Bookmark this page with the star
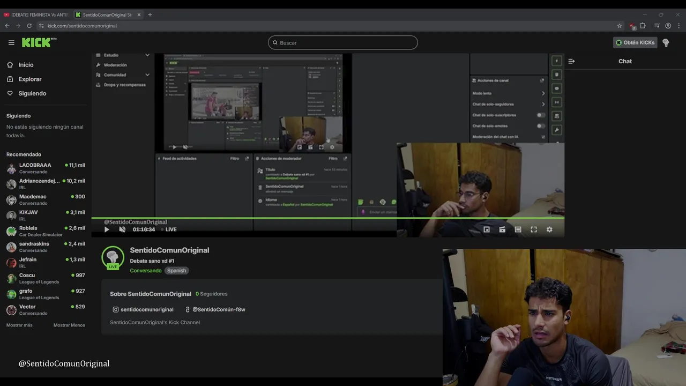 tap(620, 26)
